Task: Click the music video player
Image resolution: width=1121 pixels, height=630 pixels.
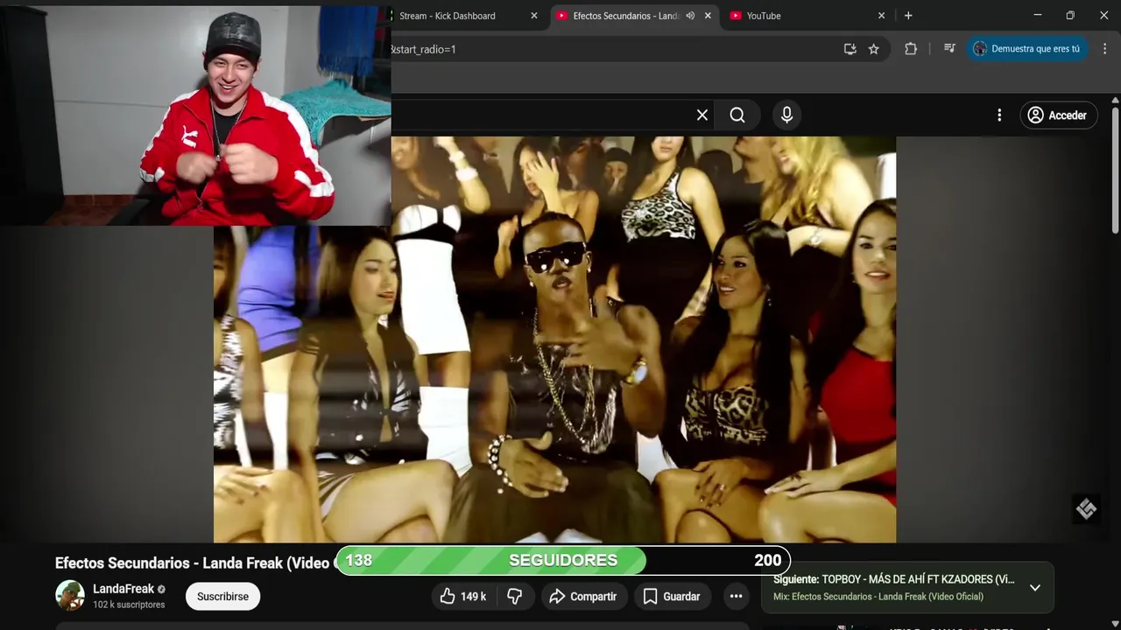Action: click(554, 339)
